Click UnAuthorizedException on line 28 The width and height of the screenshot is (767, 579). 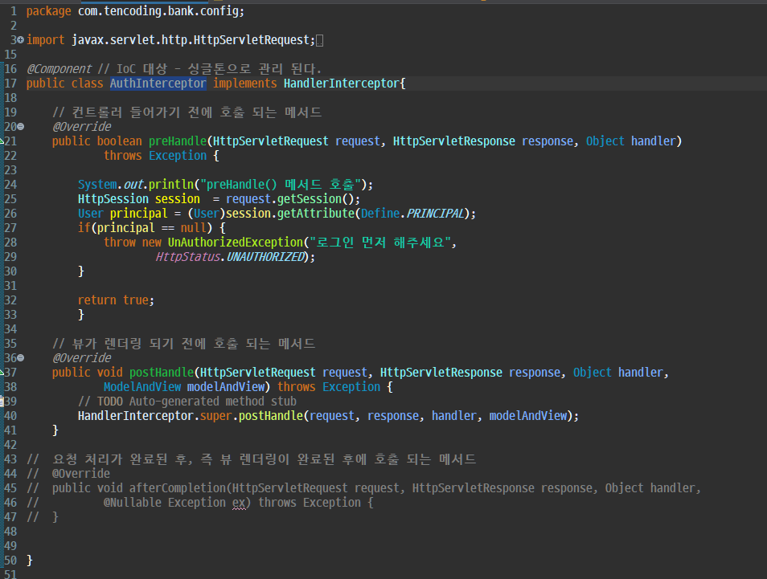pos(236,243)
